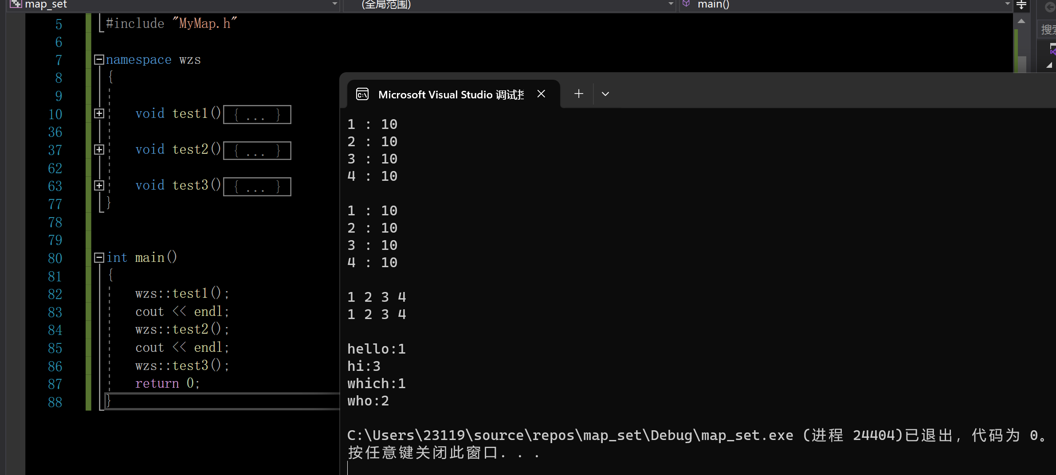Viewport: 1056px width, 475px height.
Task: Click the "return 0;" statement
Action: 168,383
